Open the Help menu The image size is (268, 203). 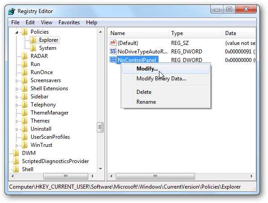coord(91,22)
